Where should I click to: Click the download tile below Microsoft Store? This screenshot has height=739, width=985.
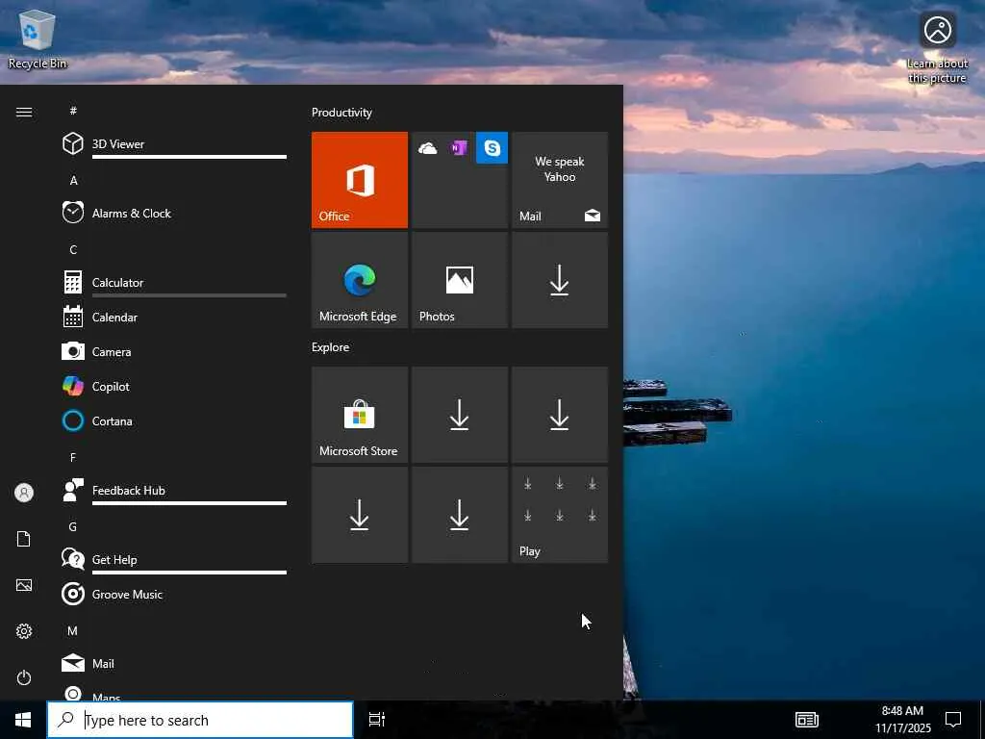point(360,515)
